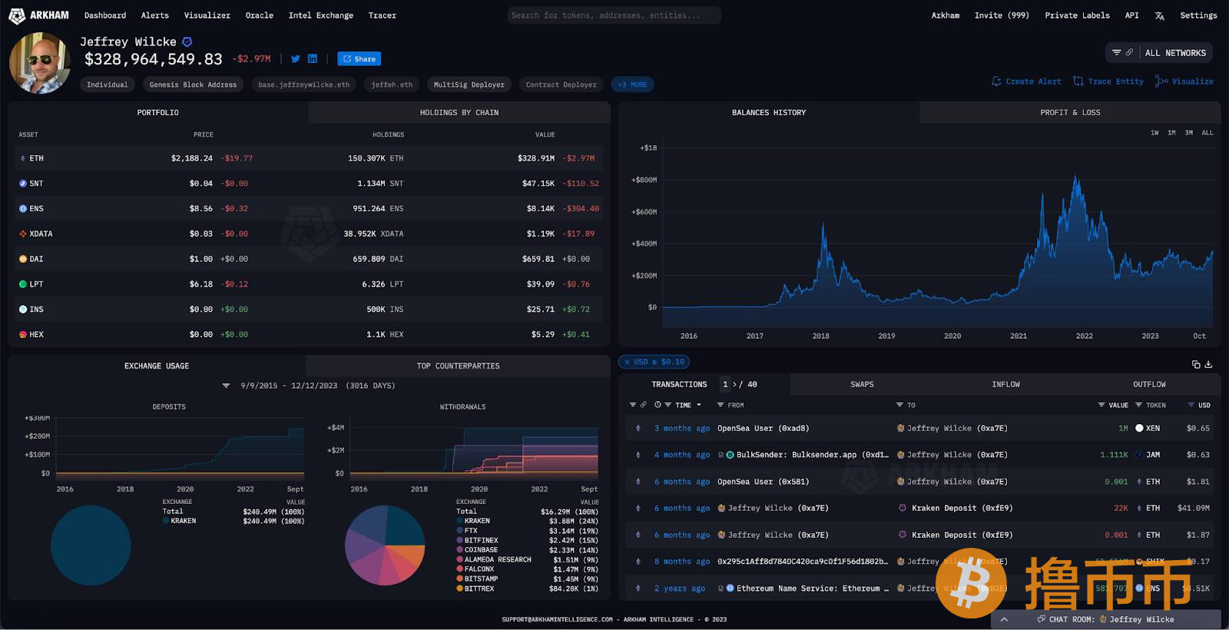Click the Genesis Block Address tag
The width and height of the screenshot is (1229, 630).
[193, 85]
